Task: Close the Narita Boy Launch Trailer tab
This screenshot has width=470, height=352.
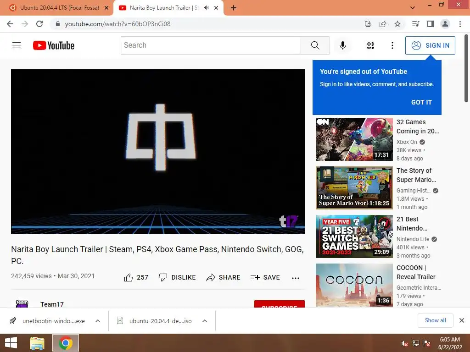Action: 216,8
